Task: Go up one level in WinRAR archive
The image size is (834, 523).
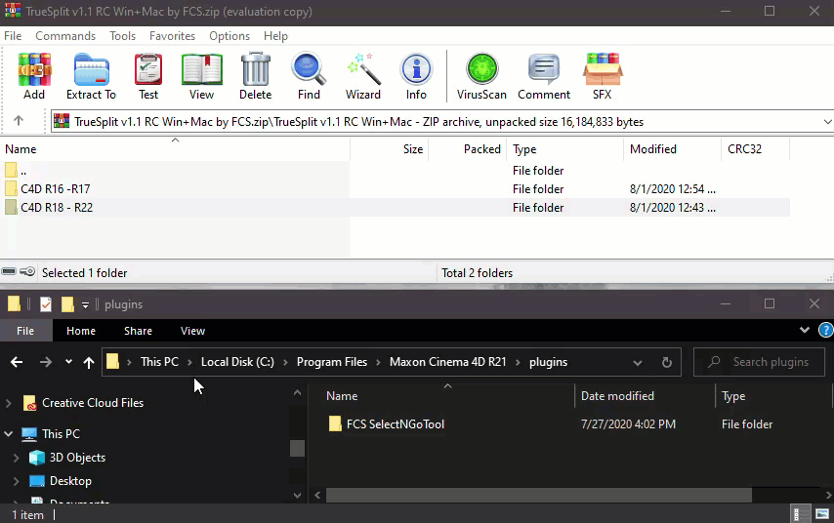Action: 19,121
